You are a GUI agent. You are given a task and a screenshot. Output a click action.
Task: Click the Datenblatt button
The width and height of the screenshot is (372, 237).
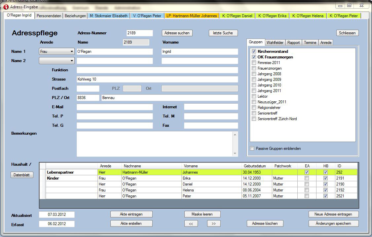click(22, 175)
